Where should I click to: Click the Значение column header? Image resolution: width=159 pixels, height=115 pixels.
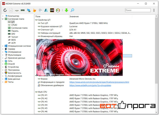tap(100, 16)
